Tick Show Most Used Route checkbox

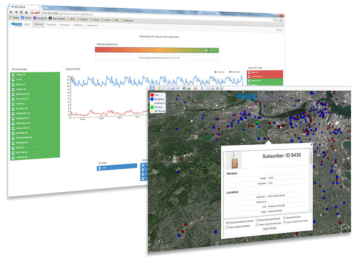256,220
